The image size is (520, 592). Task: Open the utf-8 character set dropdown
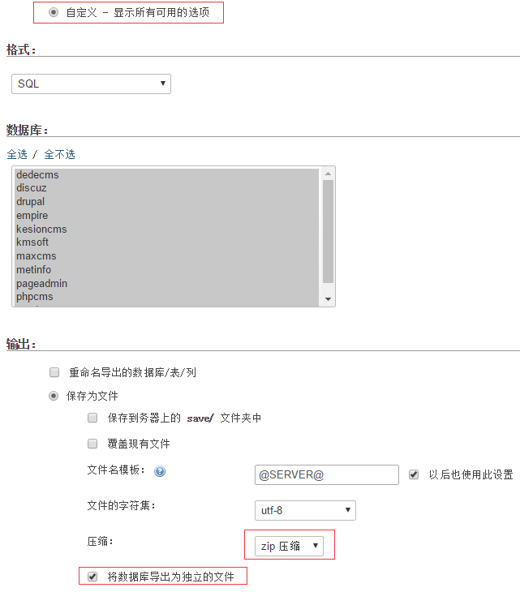point(305,510)
